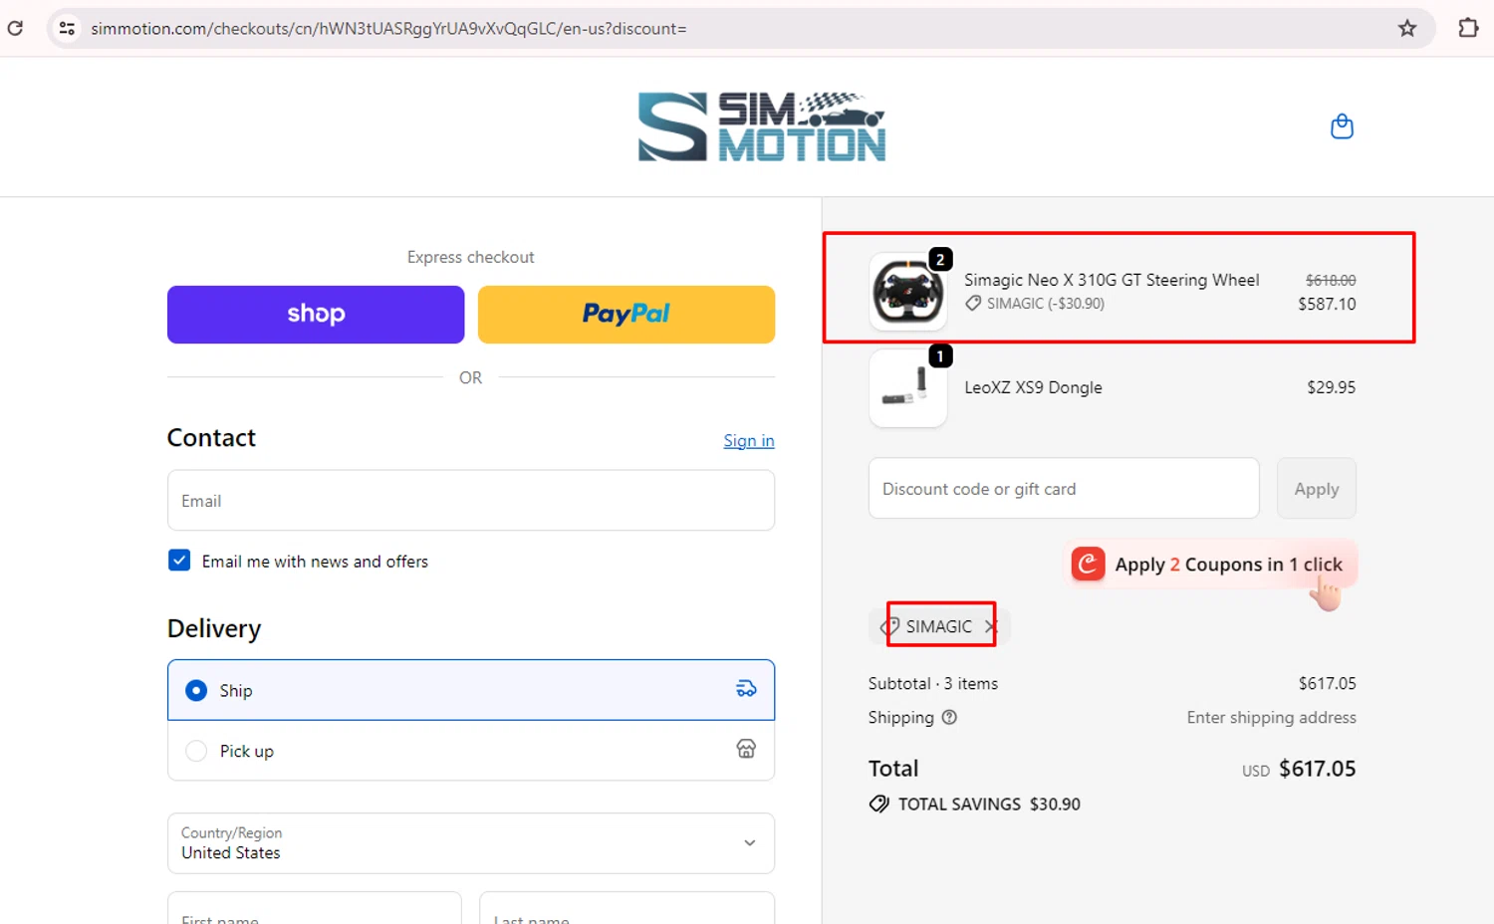Click the Express checkout label
This screenshot has height=924, width=1494.
pyautogui.click(x=470, y=257)
